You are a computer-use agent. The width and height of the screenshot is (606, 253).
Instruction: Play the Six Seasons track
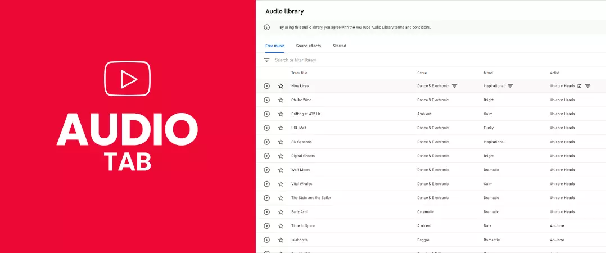click(266, 142)
